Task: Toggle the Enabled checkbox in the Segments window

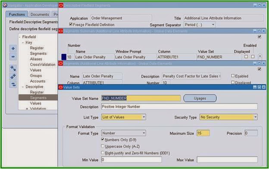Action: coord(233,76)
